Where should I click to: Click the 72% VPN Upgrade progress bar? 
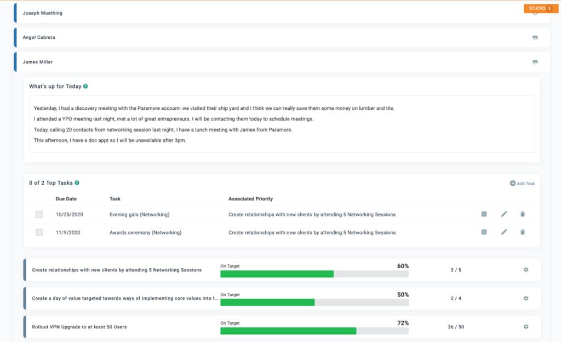click(x=314, y=331)
